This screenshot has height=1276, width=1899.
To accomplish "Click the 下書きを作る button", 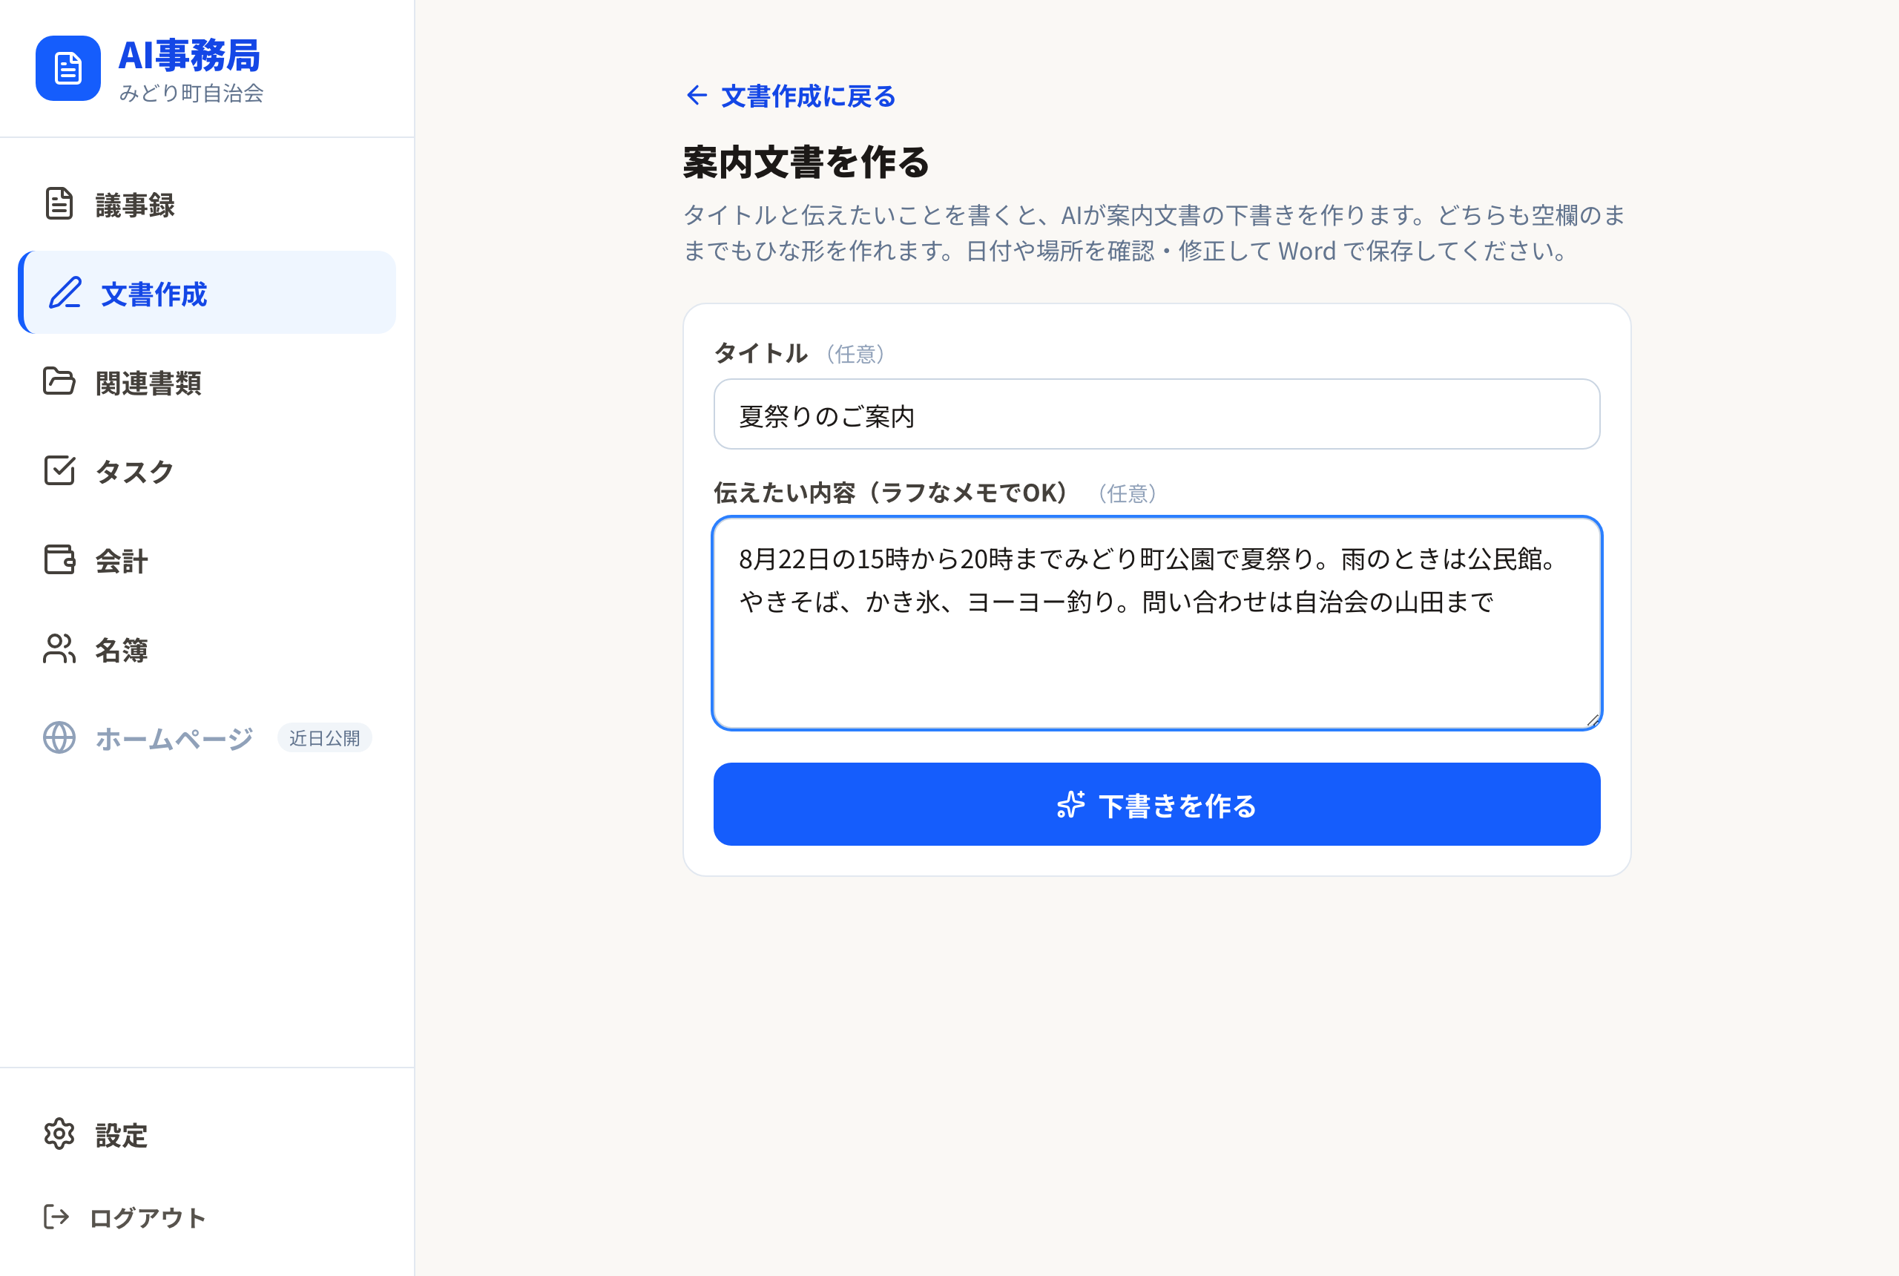I will (x=1156, y=804).
